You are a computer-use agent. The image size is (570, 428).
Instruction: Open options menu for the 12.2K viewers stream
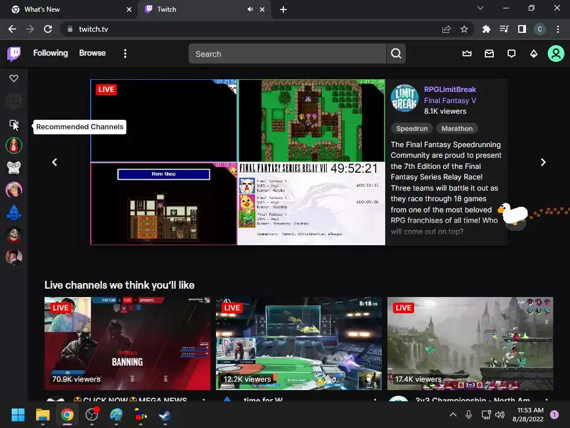click(x=375, y=399)
